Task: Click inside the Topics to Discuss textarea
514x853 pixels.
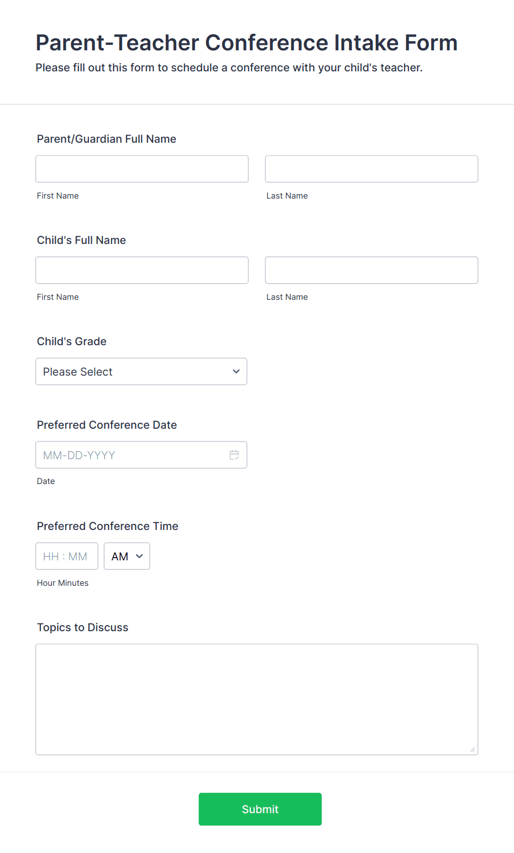Action: [x=257, y=699]
